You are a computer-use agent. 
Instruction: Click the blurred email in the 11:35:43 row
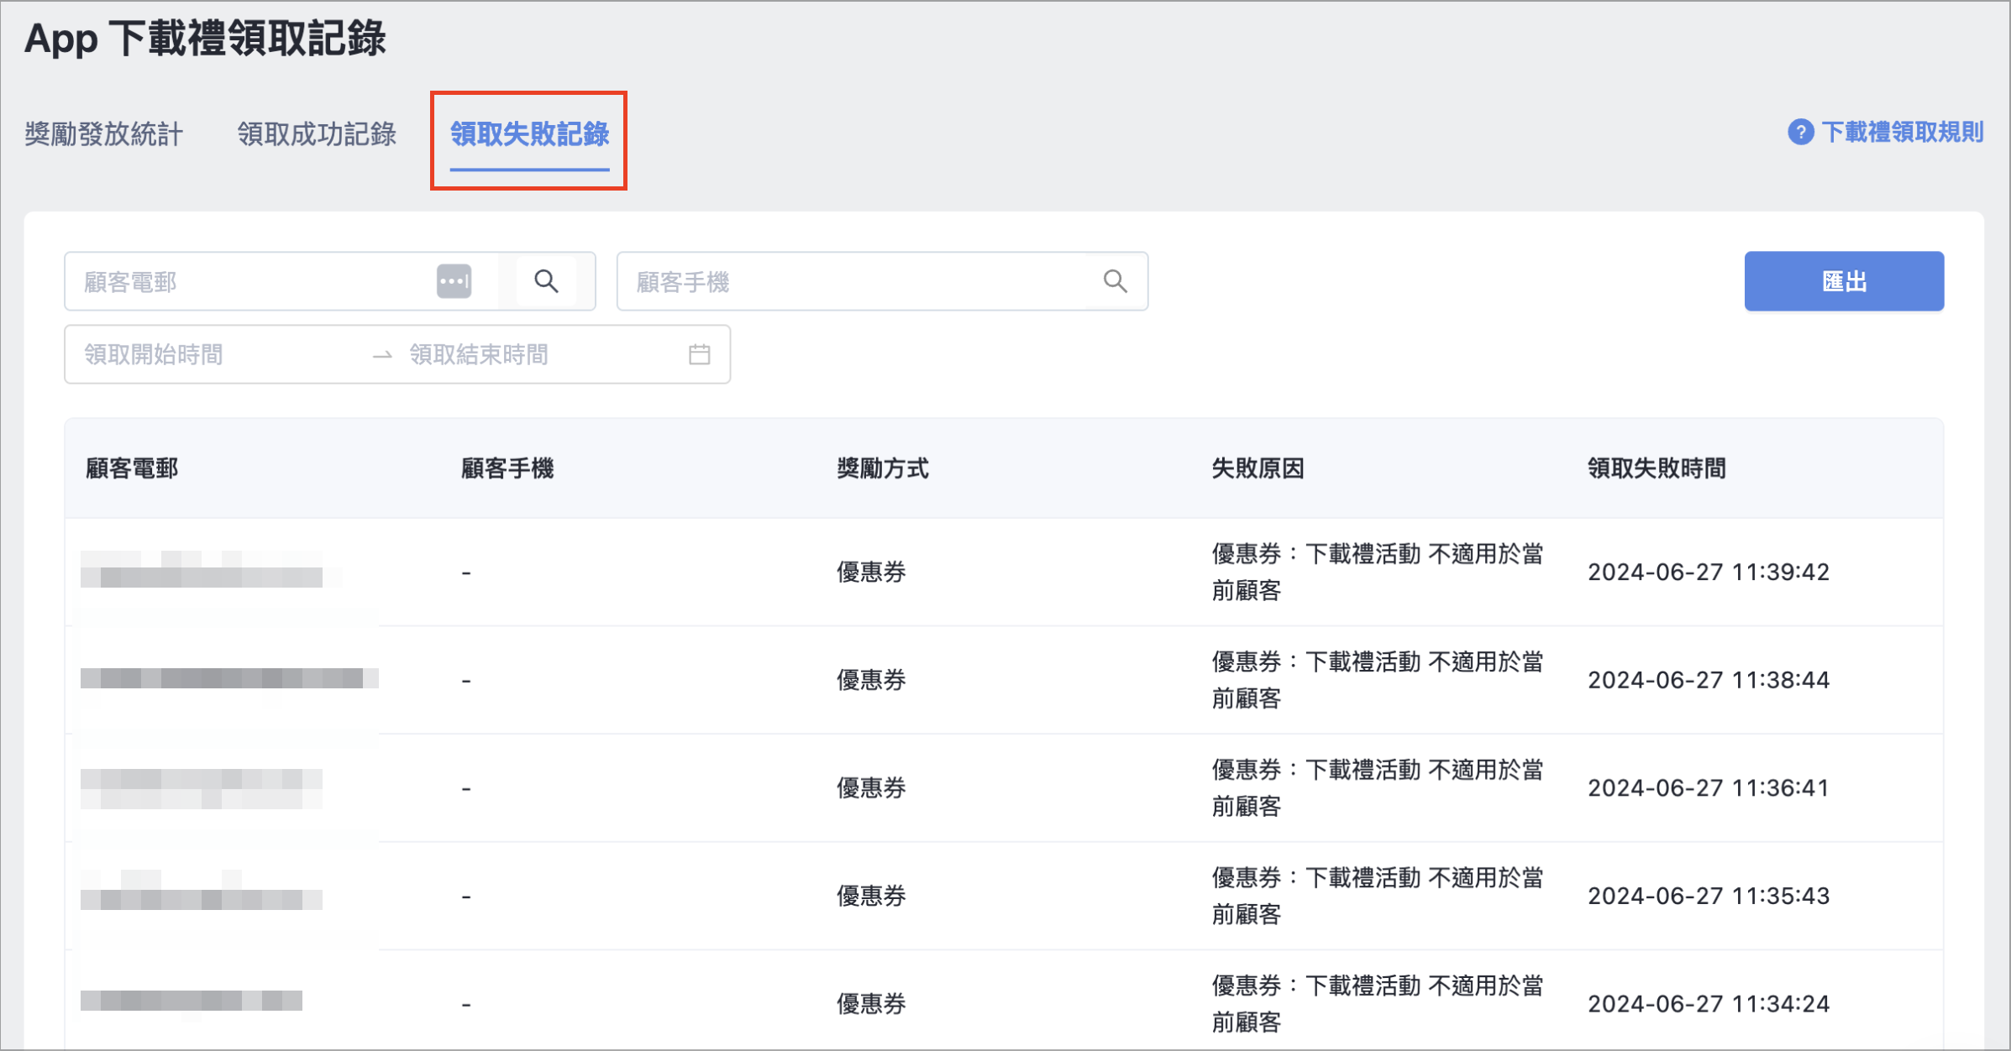click(202, 891)
